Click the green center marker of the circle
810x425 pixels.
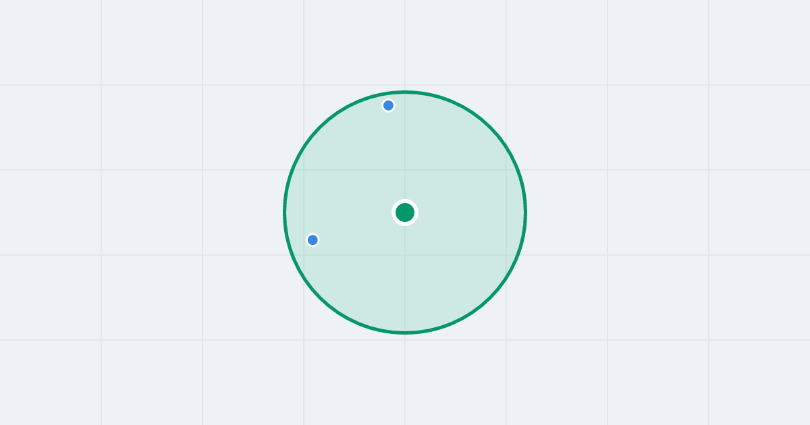pos(405,213)
